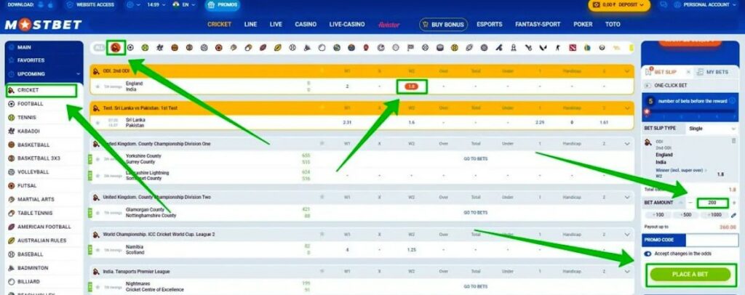This screenshot has height=295, width=745.
Task: Click the Football icon in the sidebar
Action: point(12,104)
